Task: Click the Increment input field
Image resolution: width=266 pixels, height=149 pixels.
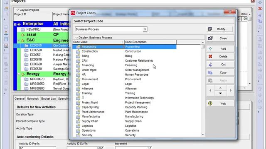Action: (x=133, y=148)
